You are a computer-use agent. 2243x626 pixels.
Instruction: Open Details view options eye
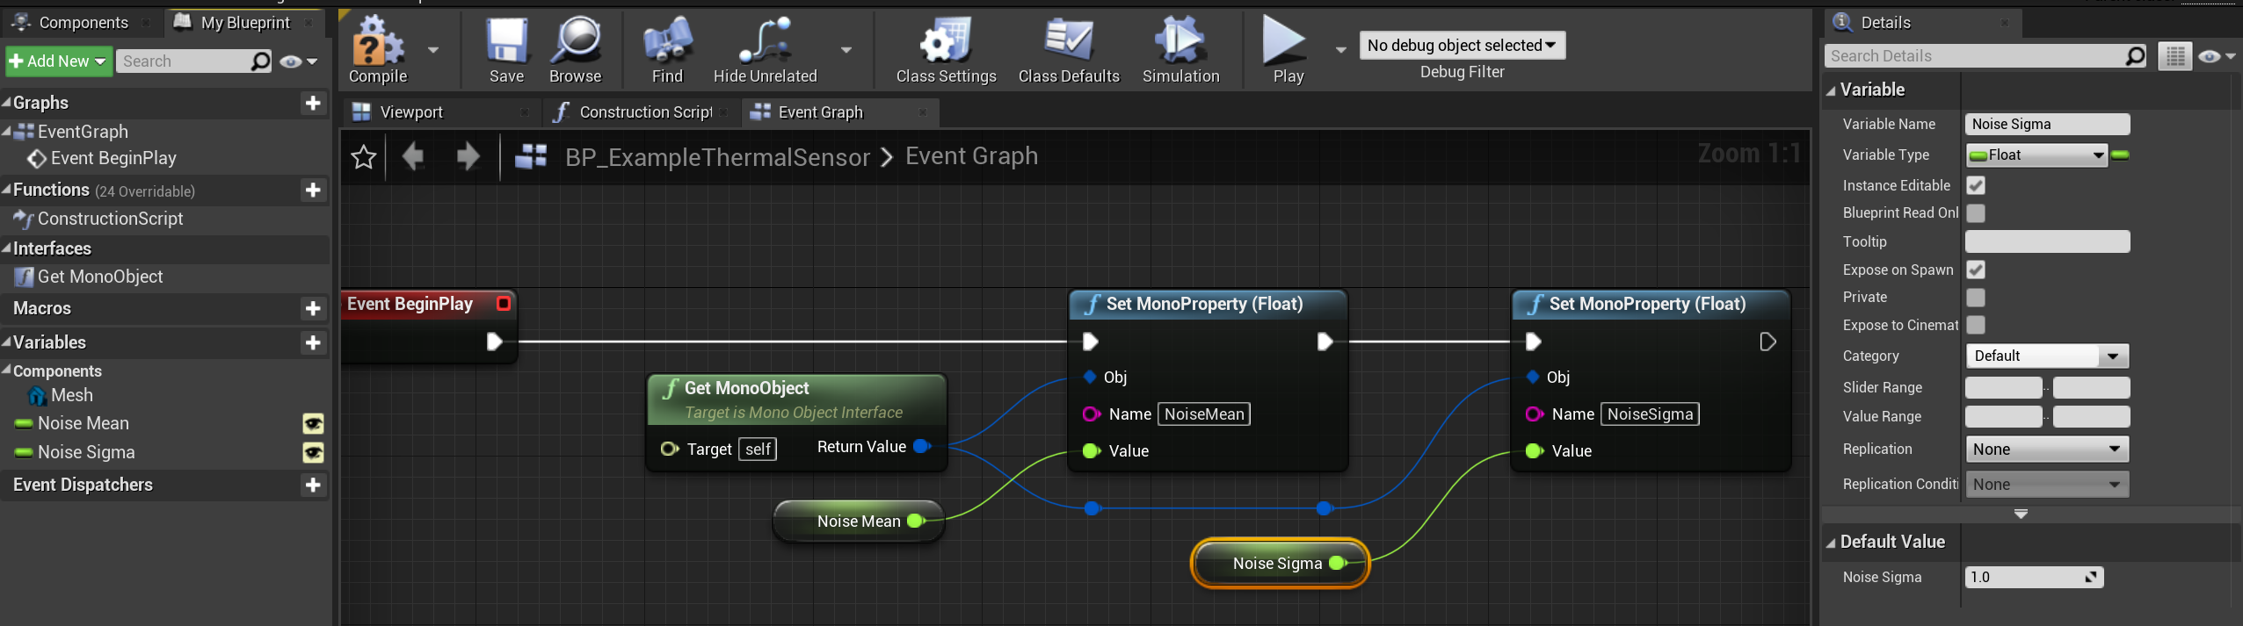point(2217,57)
